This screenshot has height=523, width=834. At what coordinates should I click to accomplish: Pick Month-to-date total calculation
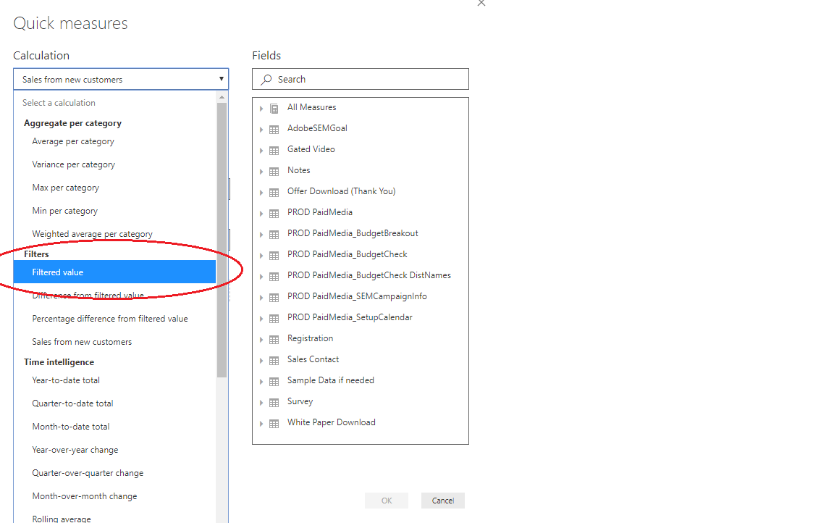click(x=71, y=427)
